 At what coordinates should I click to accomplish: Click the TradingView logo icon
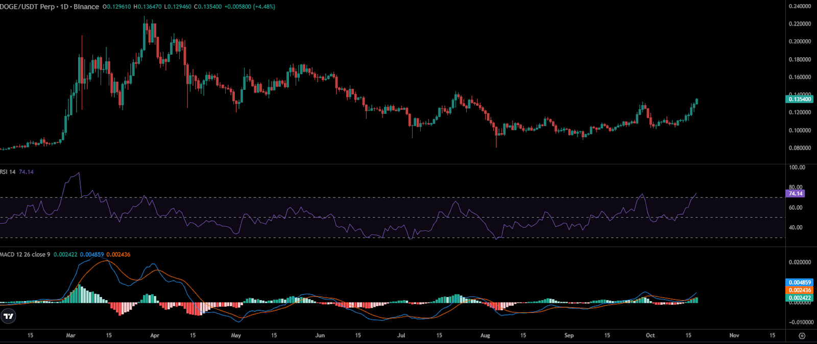pyautogui.click(x=8, y=316)
